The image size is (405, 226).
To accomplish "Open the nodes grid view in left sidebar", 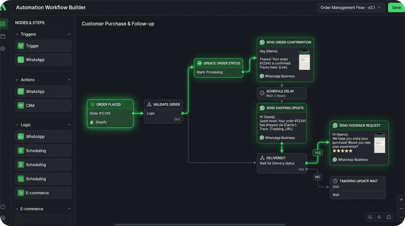I will (3, 24).
